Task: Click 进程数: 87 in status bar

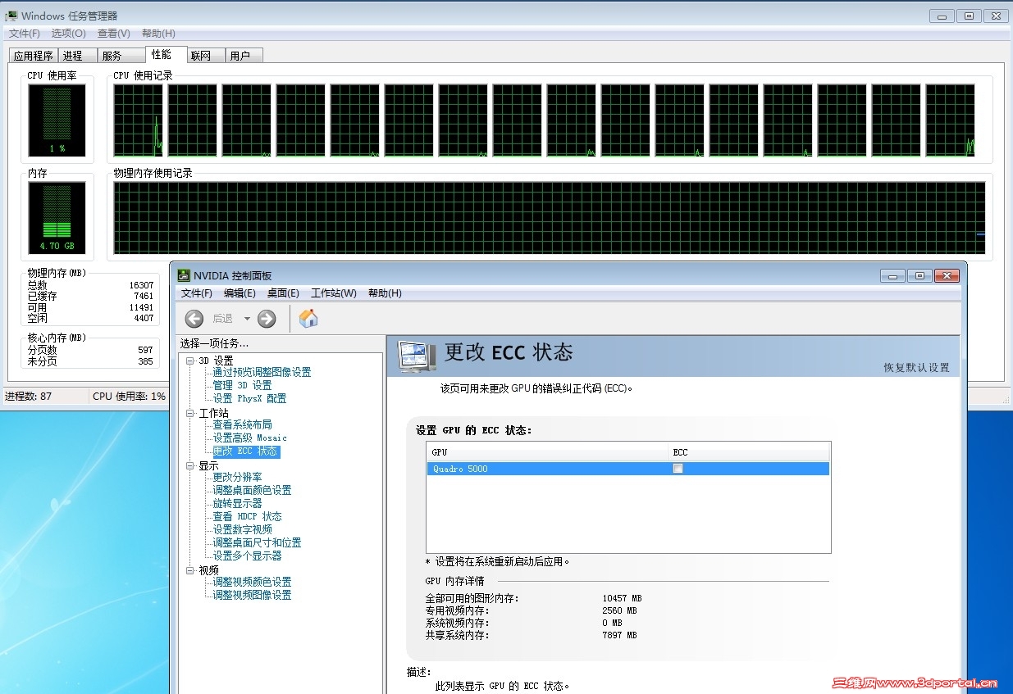Action: 29,396
